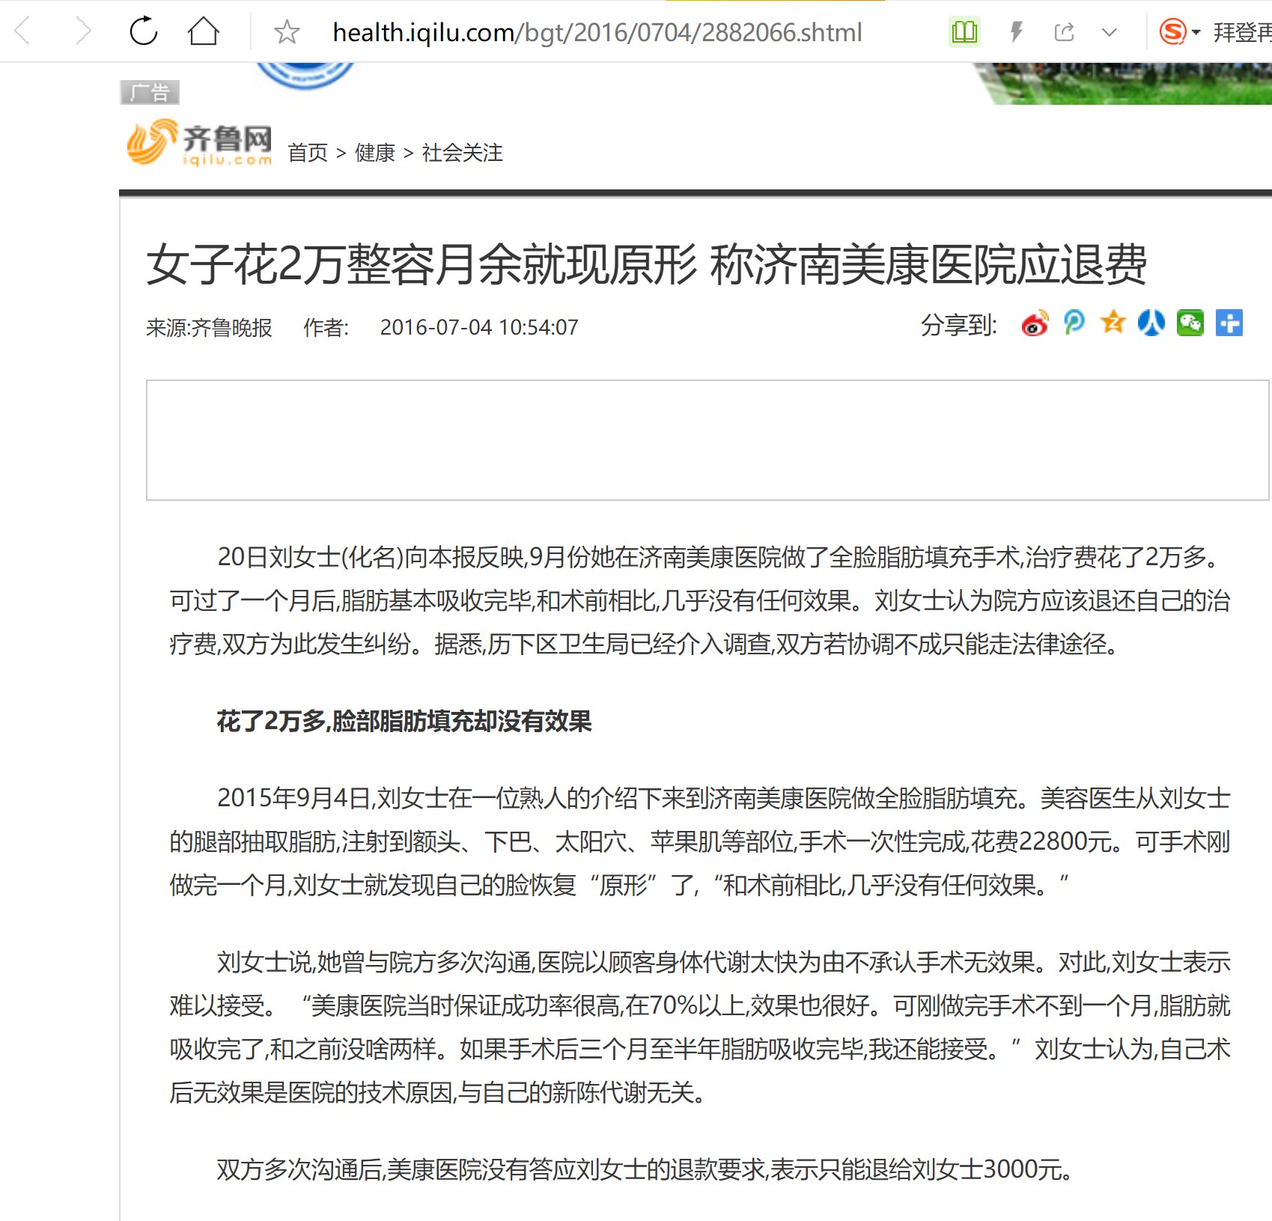Image resolution: width=1272 pixels, height=1221 pixels.
Task: Click the 作者: label
Action: [326, 328]
